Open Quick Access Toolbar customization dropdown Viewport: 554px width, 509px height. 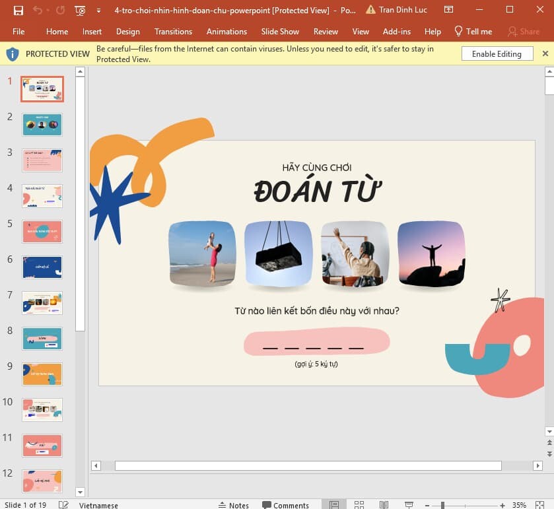coord(98,11)
